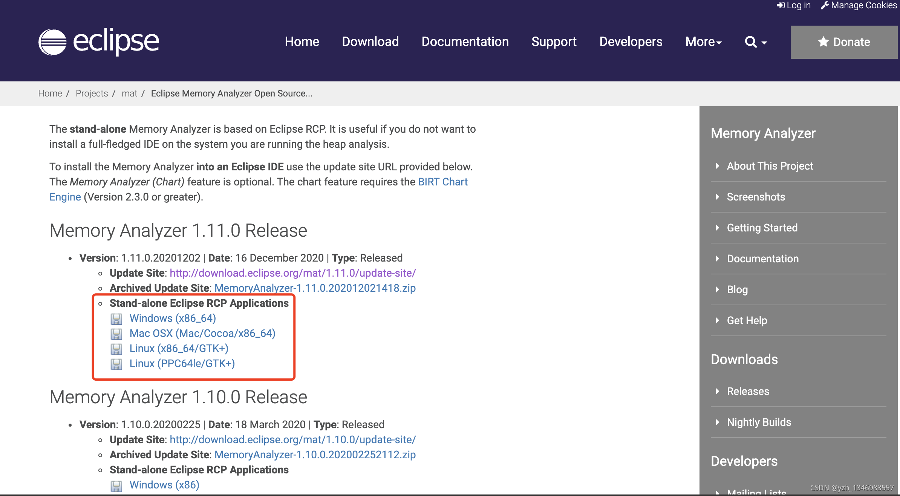Open 1.10.0 update-site URL
The image size is (900, 496).
point(293,439)
